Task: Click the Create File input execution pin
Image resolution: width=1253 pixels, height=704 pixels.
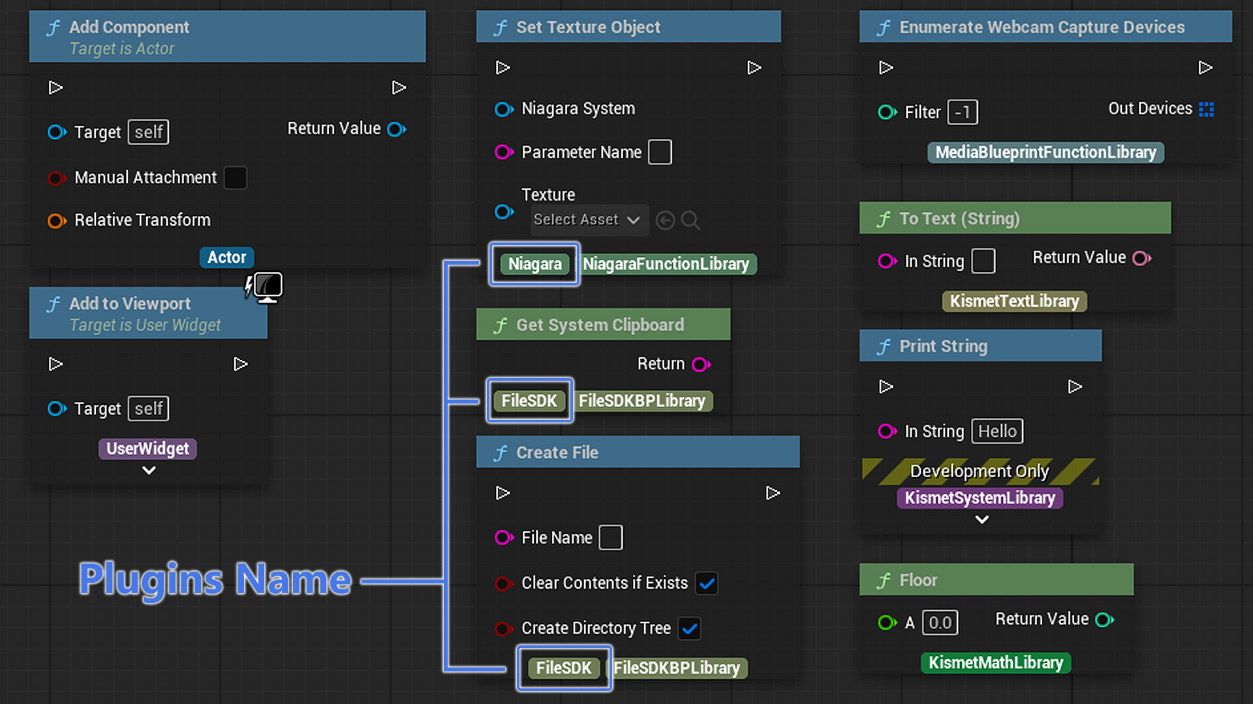Action: coord(503,493)
